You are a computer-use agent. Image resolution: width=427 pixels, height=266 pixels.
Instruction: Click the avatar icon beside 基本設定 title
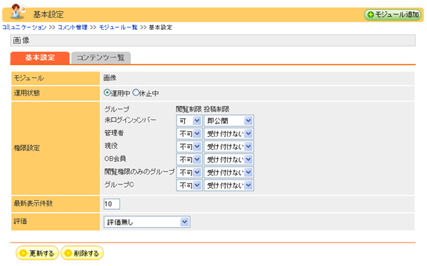(x=19, y=11)
